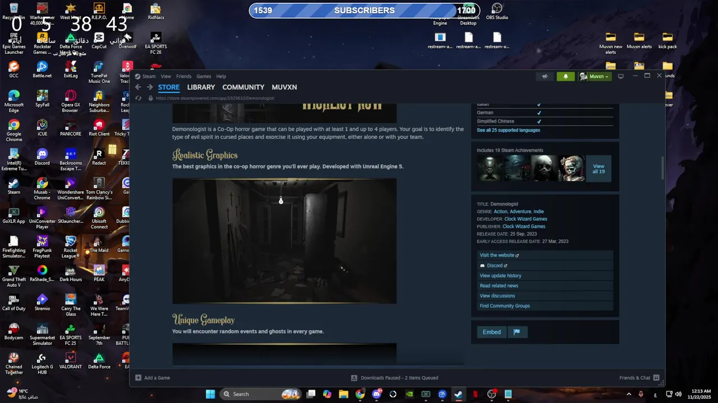This screenshot has height=403, width=718.
Task: Click Visit the website link
Action: pyautogui.click(x=499, y=255)
